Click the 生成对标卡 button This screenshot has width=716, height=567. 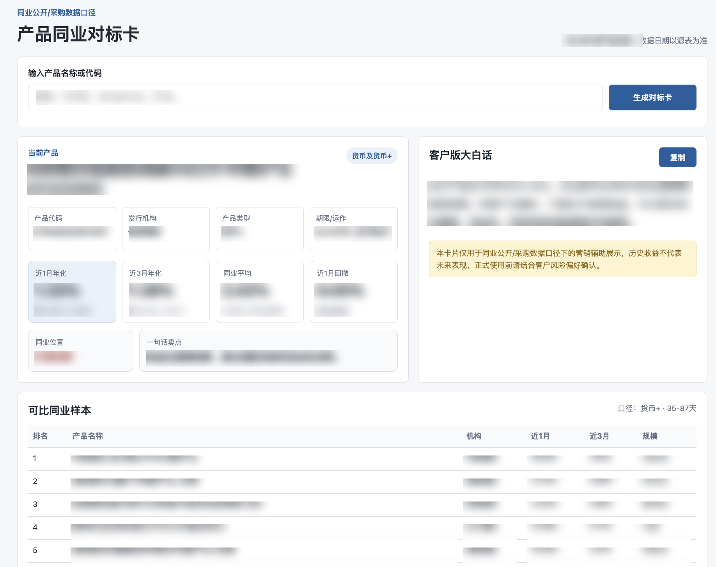pos(652,97)
